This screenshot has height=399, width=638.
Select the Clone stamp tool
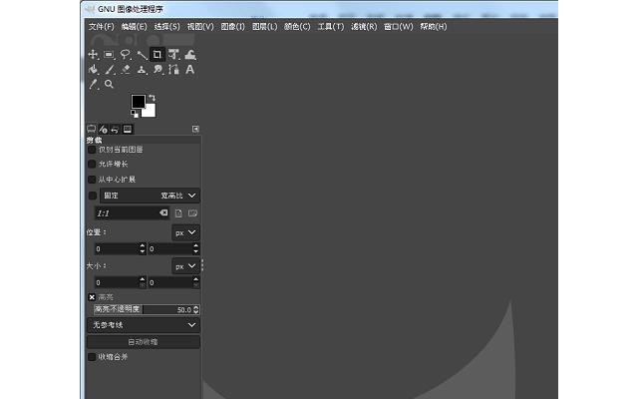click(142, 70)
